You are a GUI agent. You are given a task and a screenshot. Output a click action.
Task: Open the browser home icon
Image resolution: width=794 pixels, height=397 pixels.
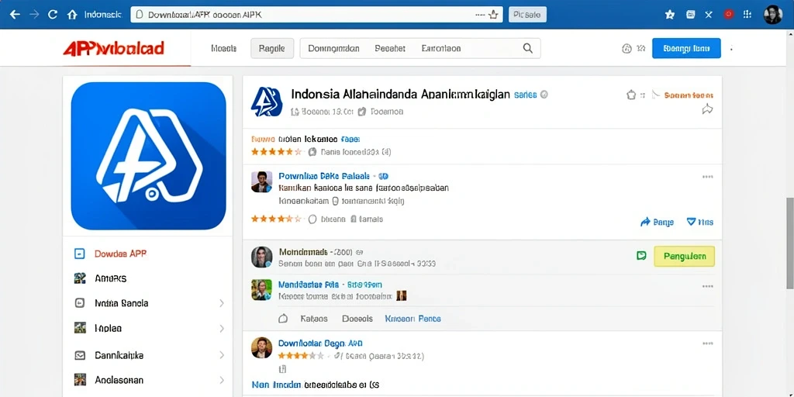pyautogui.click(x=72, y=14)
